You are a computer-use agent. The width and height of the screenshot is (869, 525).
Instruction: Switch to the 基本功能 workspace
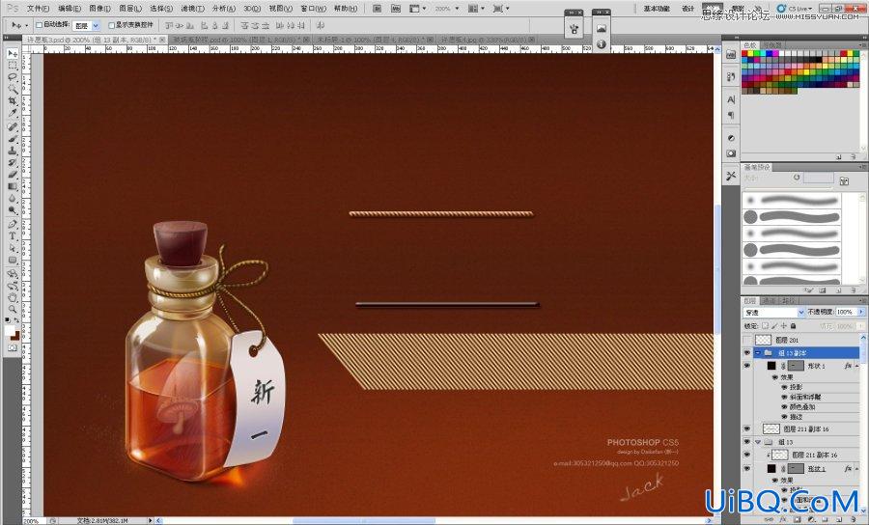click(x=657, y=9)
